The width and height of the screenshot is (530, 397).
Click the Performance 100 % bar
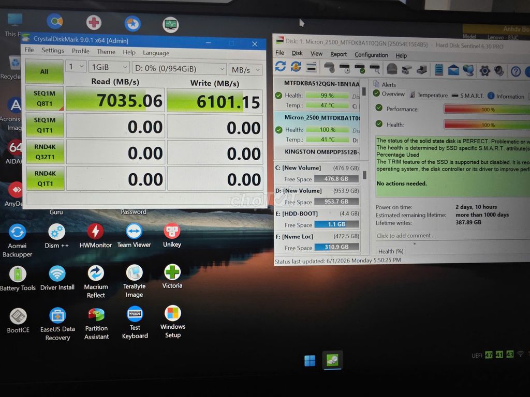click(x=487, y=110)
